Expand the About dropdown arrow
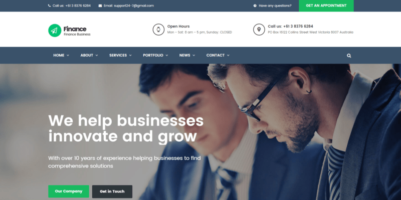401x200 pixels. [x=97, y=55]
